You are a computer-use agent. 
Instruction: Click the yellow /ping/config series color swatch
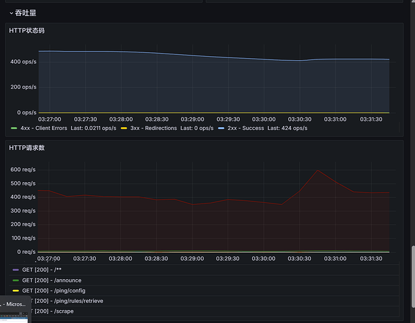pos(16,291)
